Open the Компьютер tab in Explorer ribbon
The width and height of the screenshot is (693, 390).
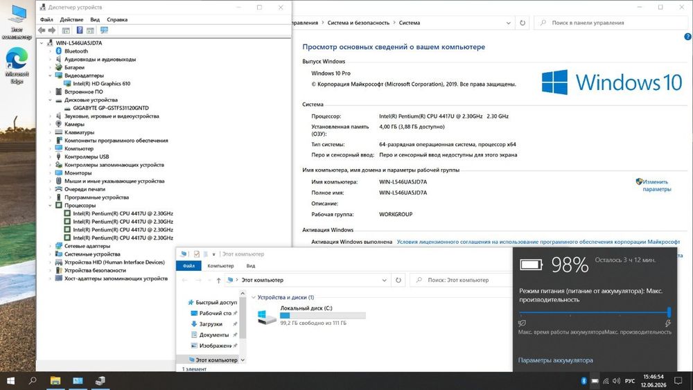click(220, 266)
